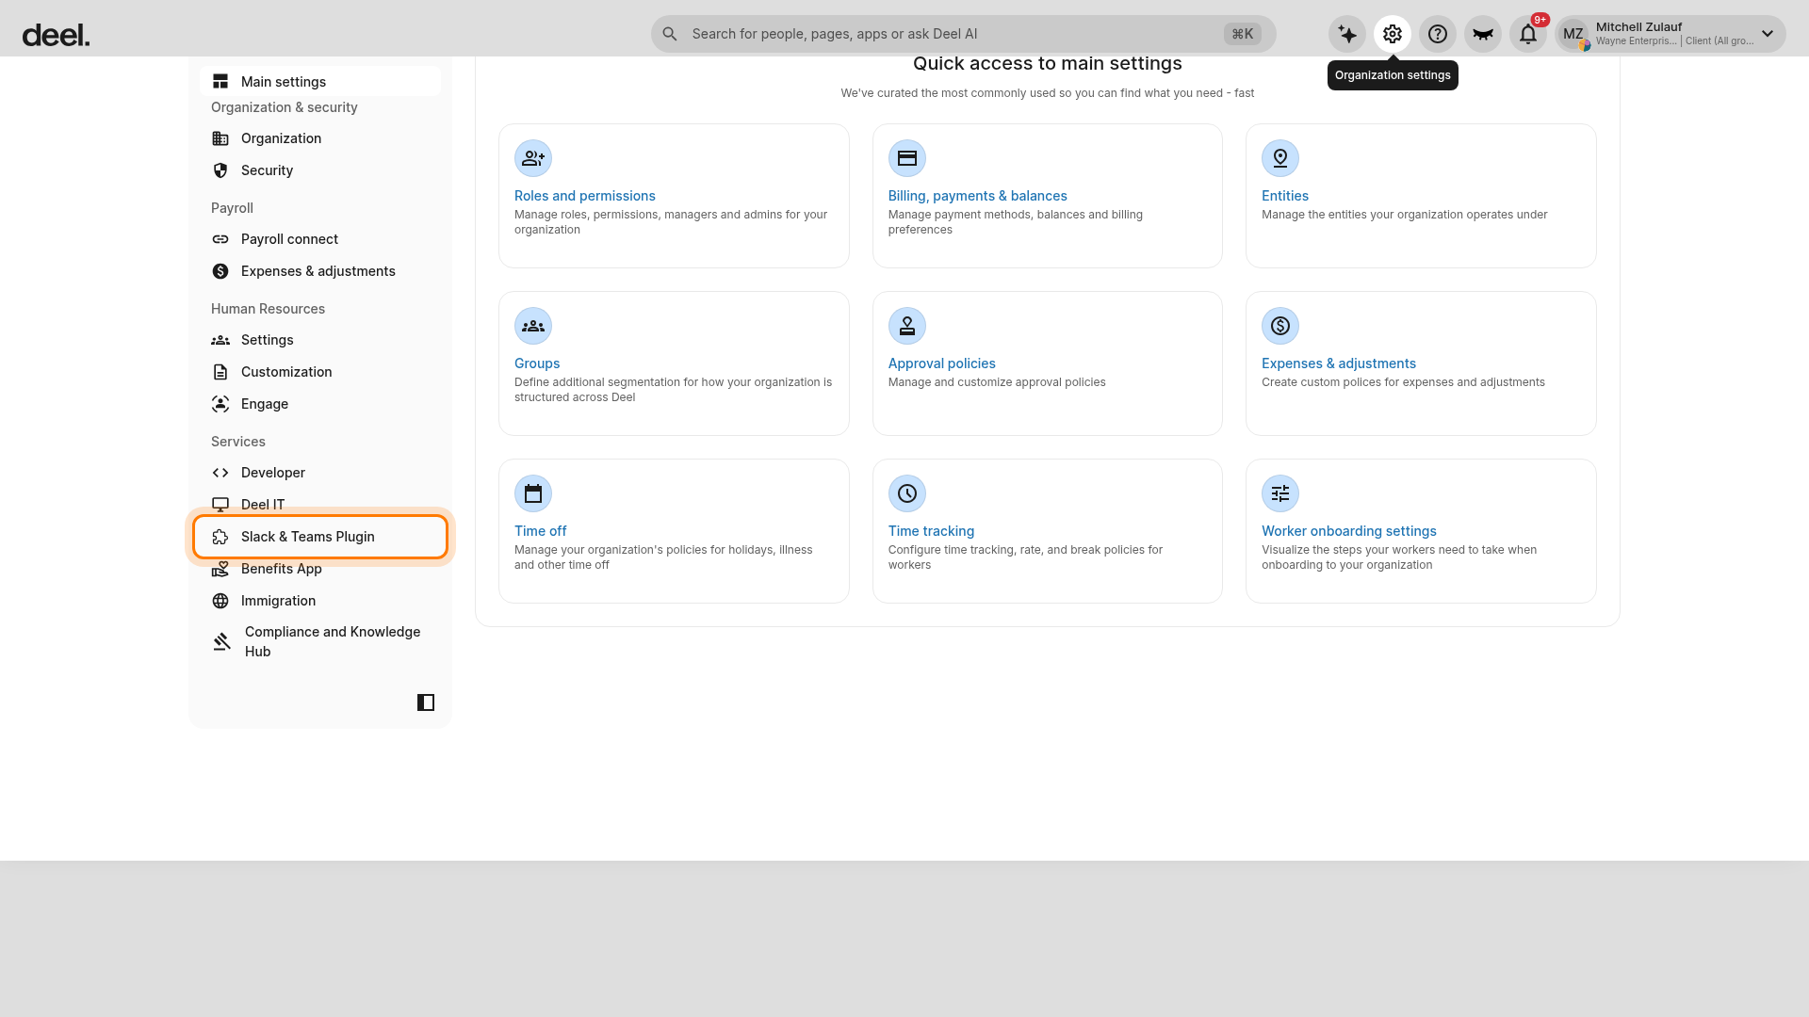Click the Services section label

click(238, 442)
